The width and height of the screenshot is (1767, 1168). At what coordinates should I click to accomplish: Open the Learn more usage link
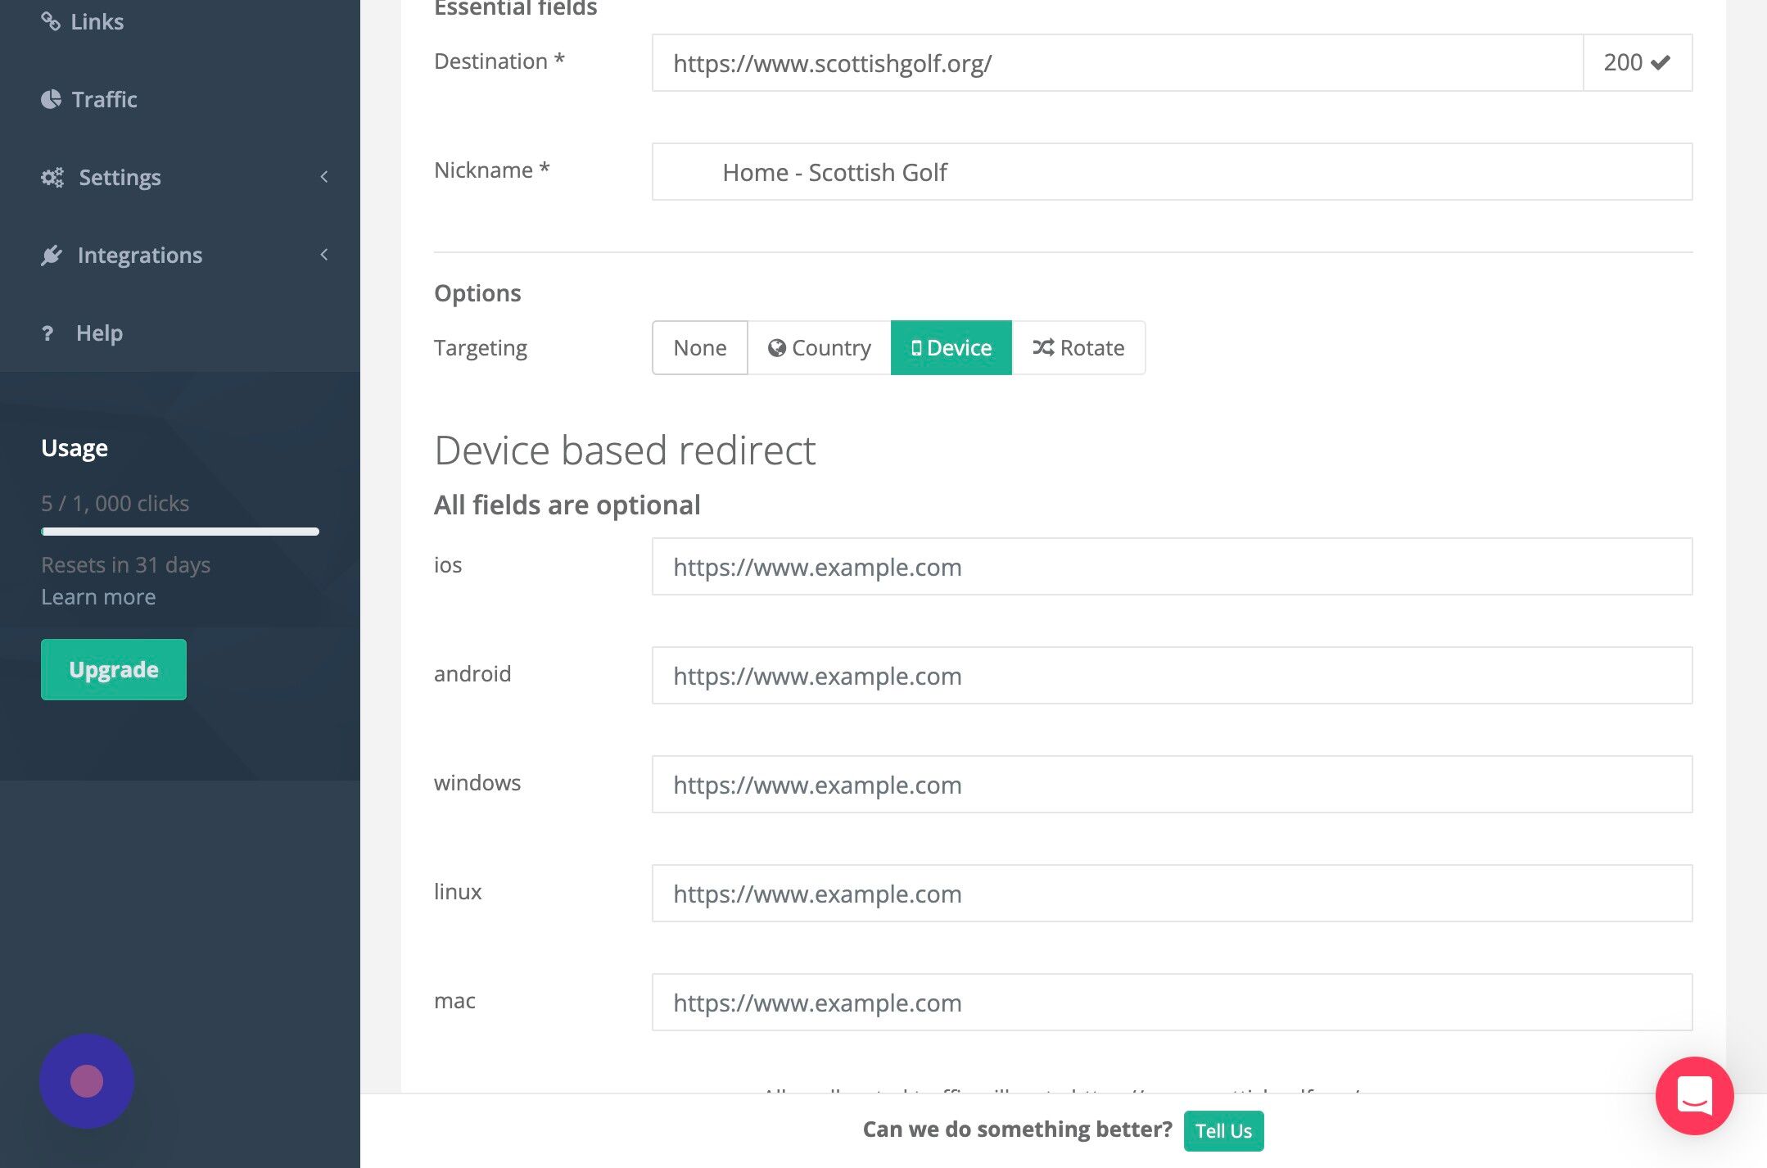click(98, 596)
